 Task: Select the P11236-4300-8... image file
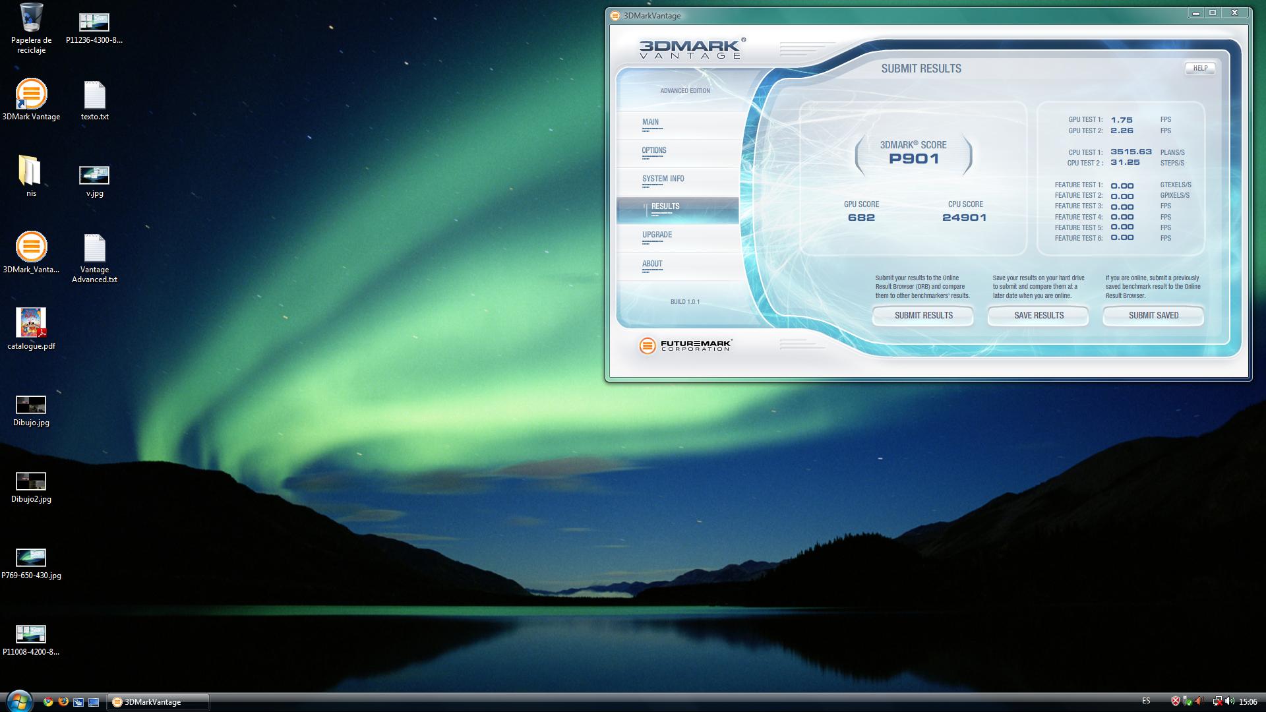click(94, 29)
